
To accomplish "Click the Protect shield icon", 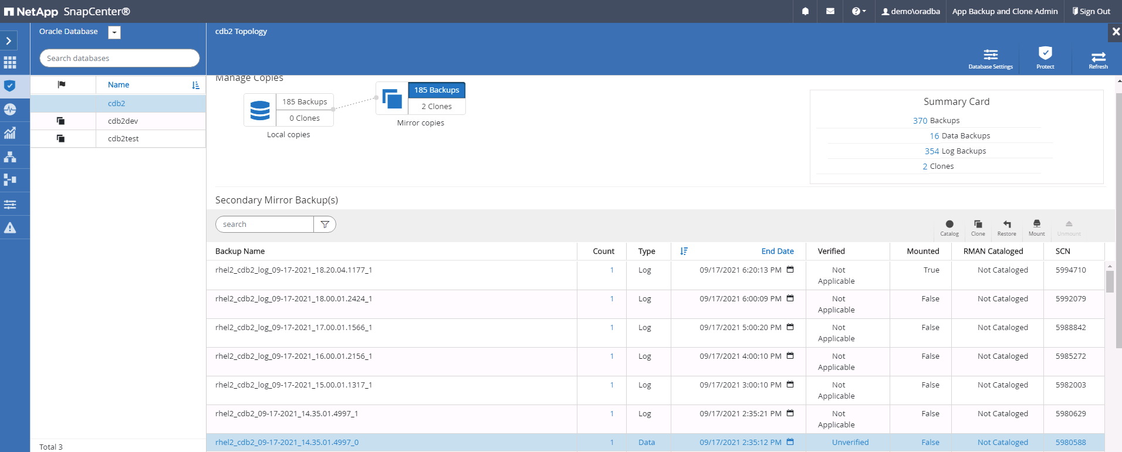I will click(x=1045, y=57).
